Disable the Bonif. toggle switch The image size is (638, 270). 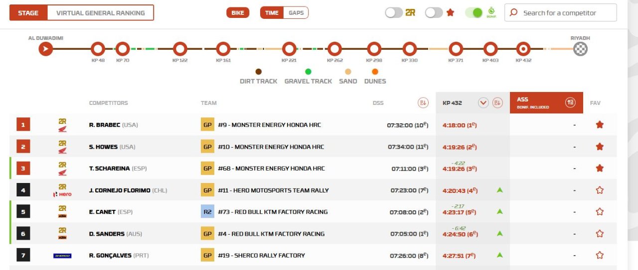pyautogui.click(x=474, y=13)
